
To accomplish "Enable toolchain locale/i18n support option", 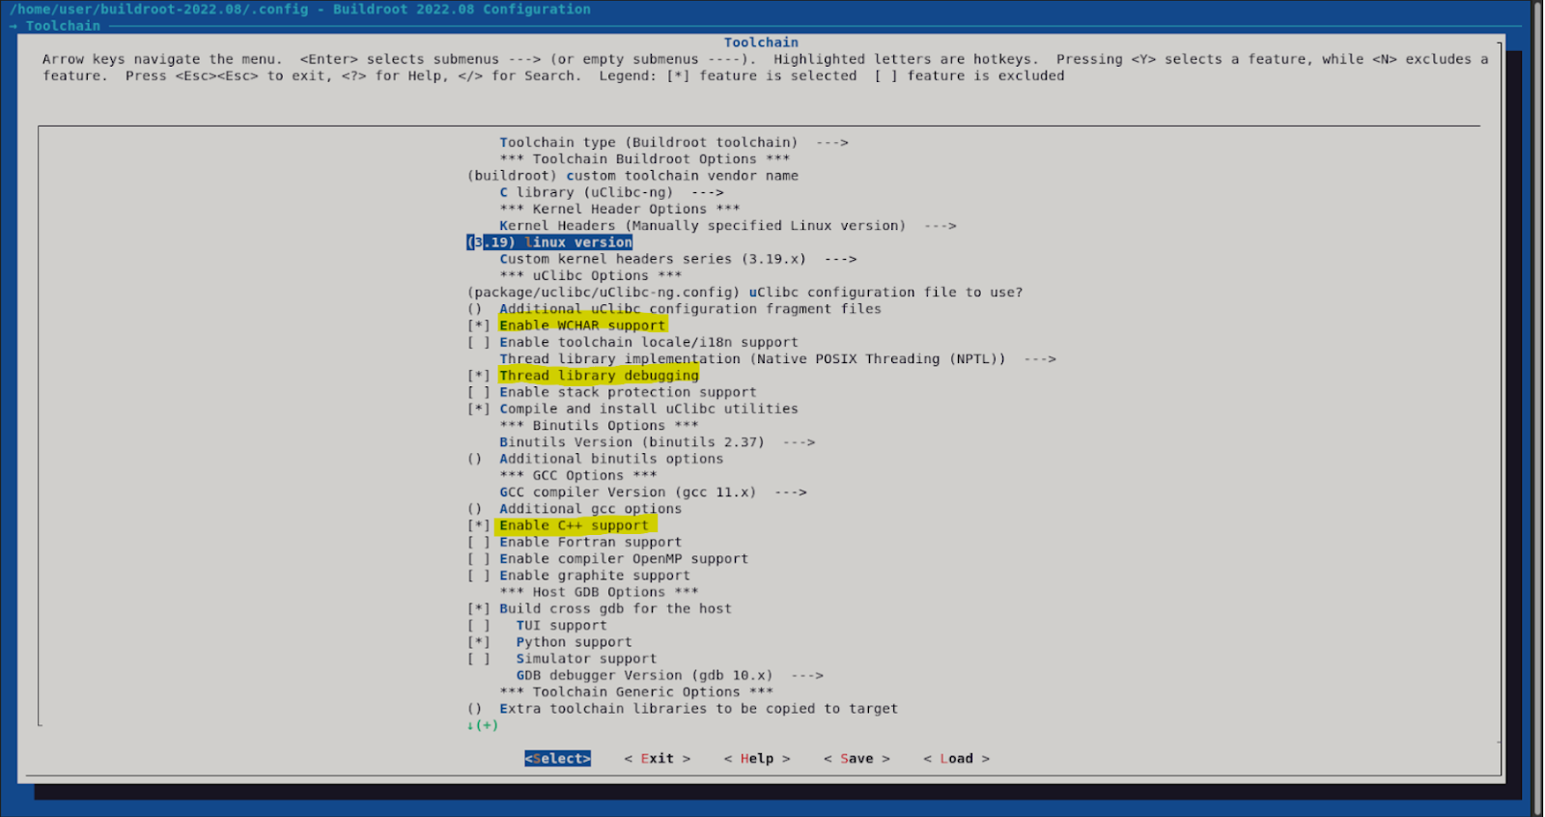I will point(648,342).
